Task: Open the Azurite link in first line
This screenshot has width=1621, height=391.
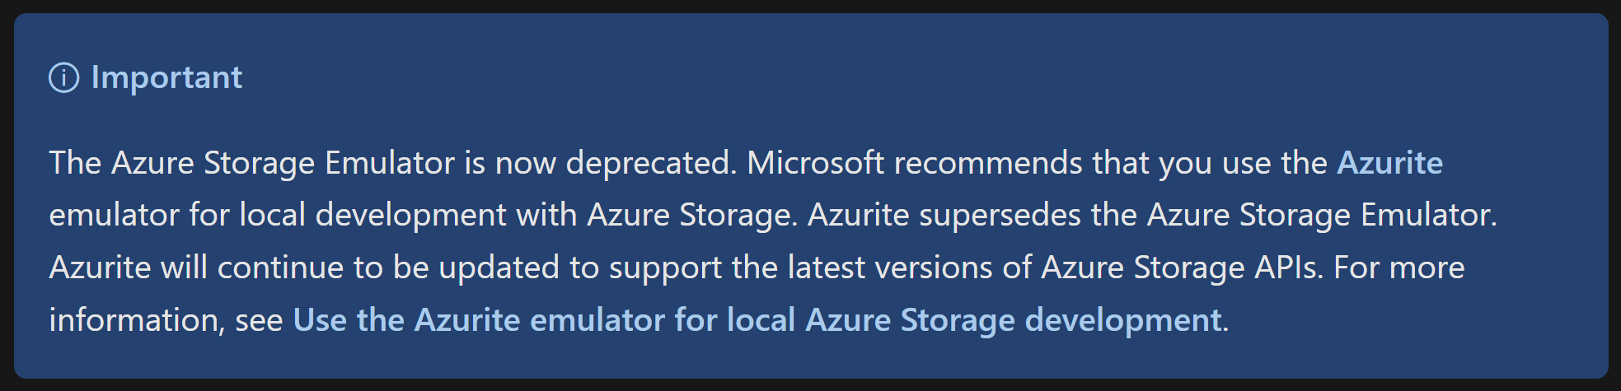Action: coord(1389,163)
